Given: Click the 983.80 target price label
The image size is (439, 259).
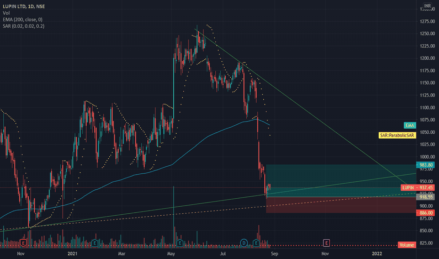Looking at the screenshot, I should pyautogui.click(x=425, y=165).
